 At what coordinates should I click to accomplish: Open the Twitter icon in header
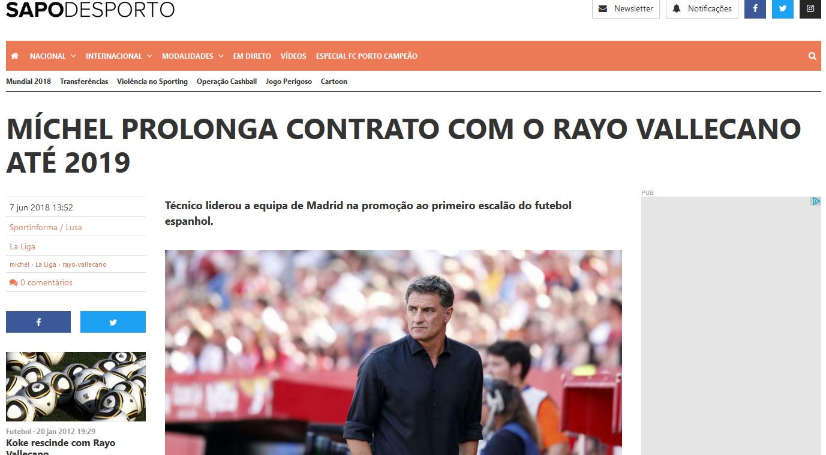[783, 8]
